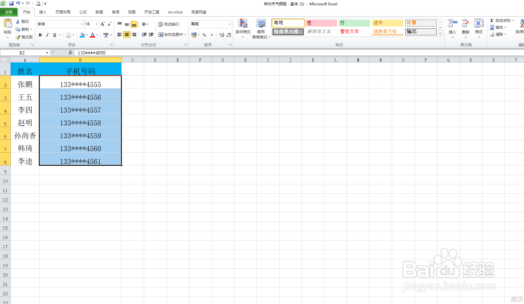Click the insert function fx icon
The width and height of the screenshot is (524, 304).
click(70, 53)
